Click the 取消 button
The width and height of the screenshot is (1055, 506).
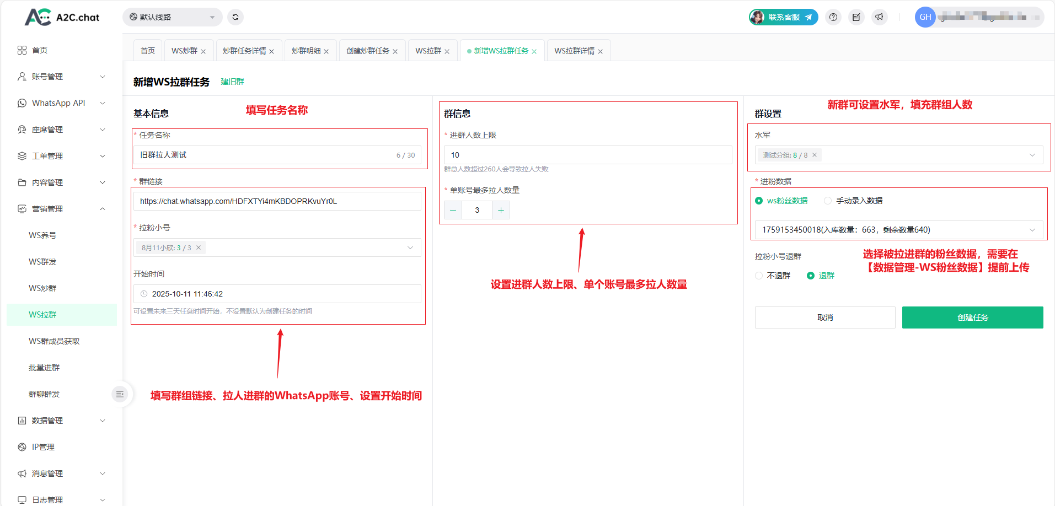pos(825,317)
